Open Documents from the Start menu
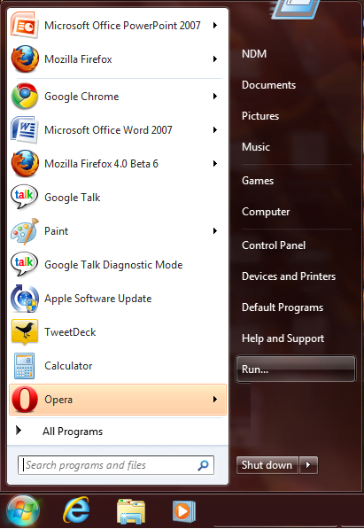 tap(268, 85)
